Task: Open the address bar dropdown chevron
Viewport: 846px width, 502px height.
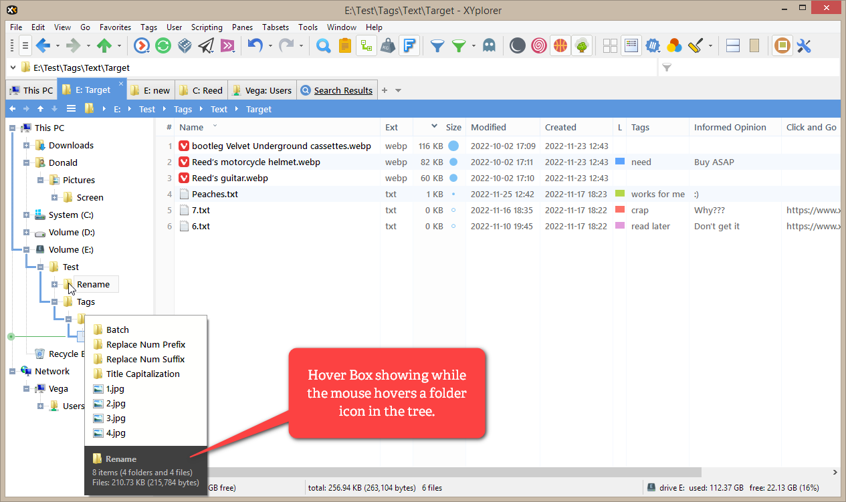Action: point(13,68)
